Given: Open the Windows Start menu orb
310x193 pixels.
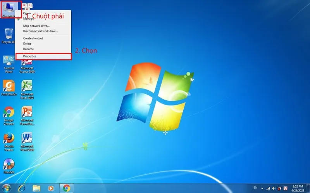Looking at the screenshot, I should pos(7,188).
